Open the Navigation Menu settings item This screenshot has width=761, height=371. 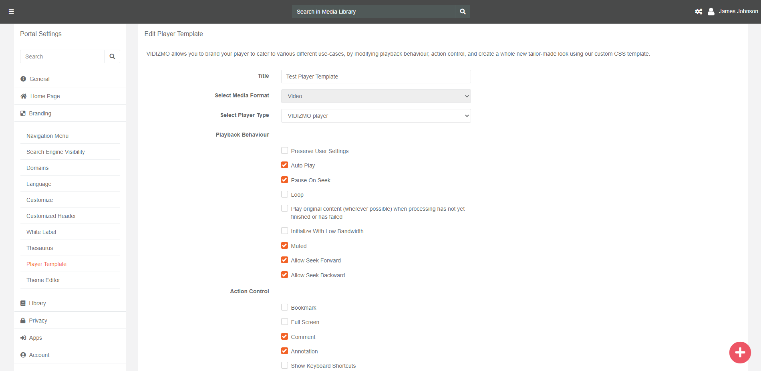tap(47, 136)
